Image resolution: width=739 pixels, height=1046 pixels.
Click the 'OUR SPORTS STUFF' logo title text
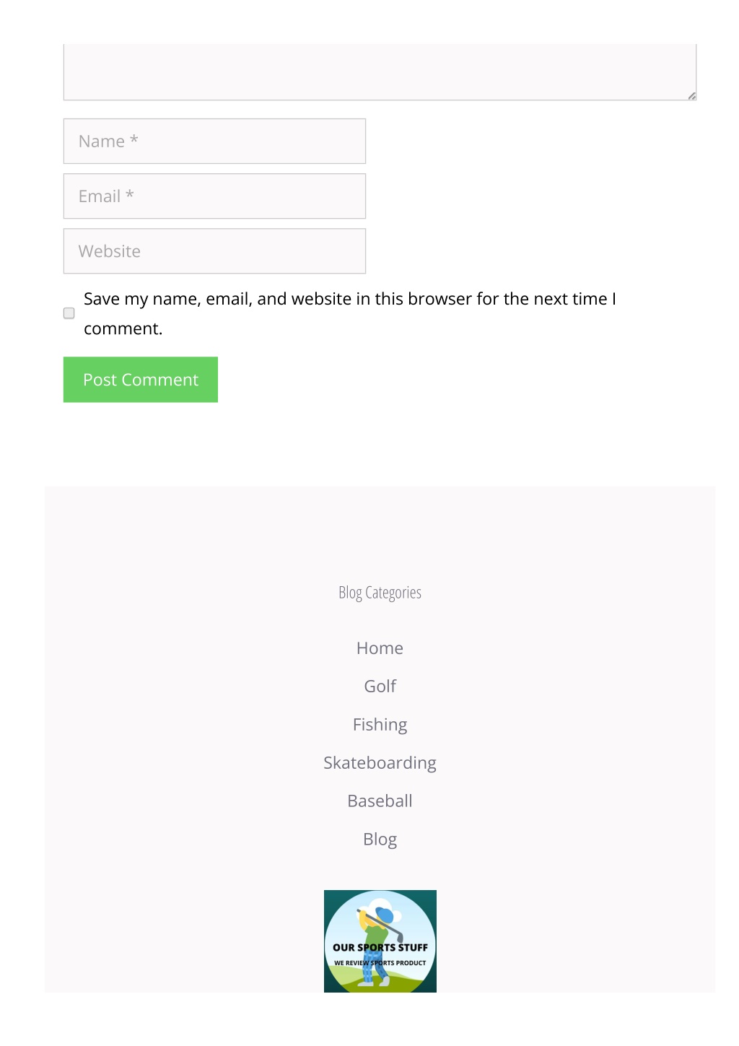(380, 947)
